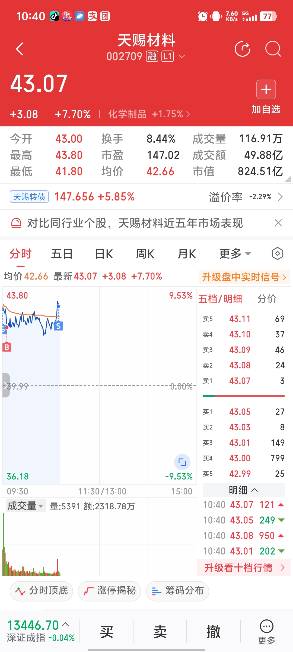Switch to 月K chart tab
The width and height of the screenshot is (293, 652).
point(187,254)
